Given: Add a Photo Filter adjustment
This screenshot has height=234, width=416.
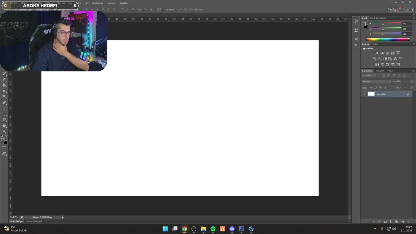Looking at the screenshot, I should pyautogui.click(x=390, y=59).
